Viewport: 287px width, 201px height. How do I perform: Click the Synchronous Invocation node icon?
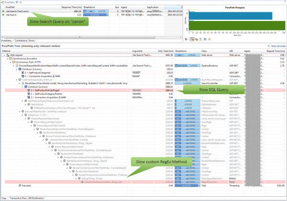pyautogui.click(x=11, y=58)
